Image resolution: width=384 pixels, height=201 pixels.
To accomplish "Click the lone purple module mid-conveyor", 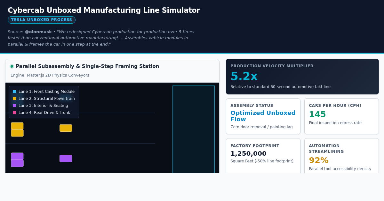I will pos(66,158).
